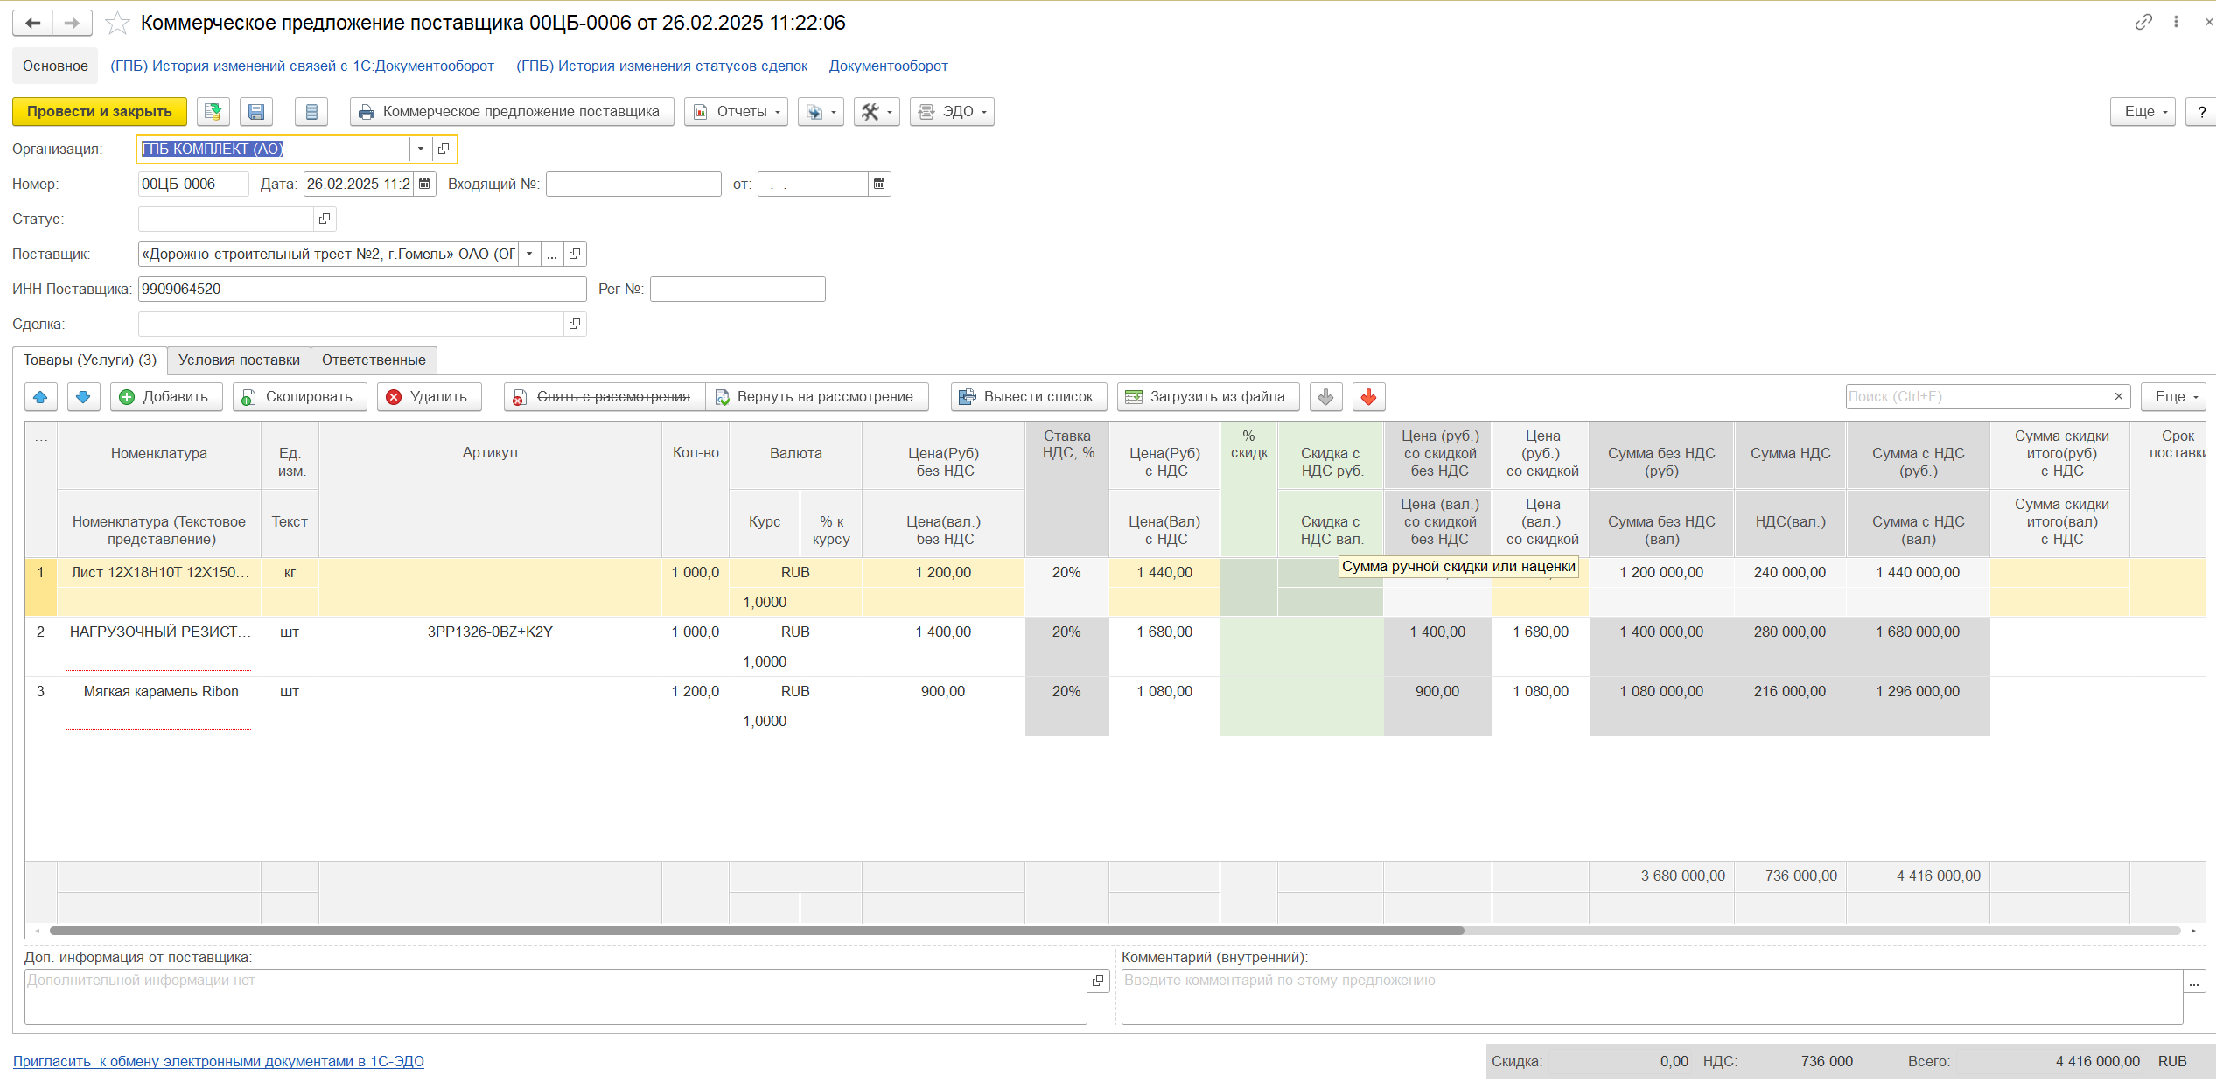This screenshot has height=1089, width=2216.
Task: Open the Отчеты dropdown menu
Action: (x=736, y=112)
